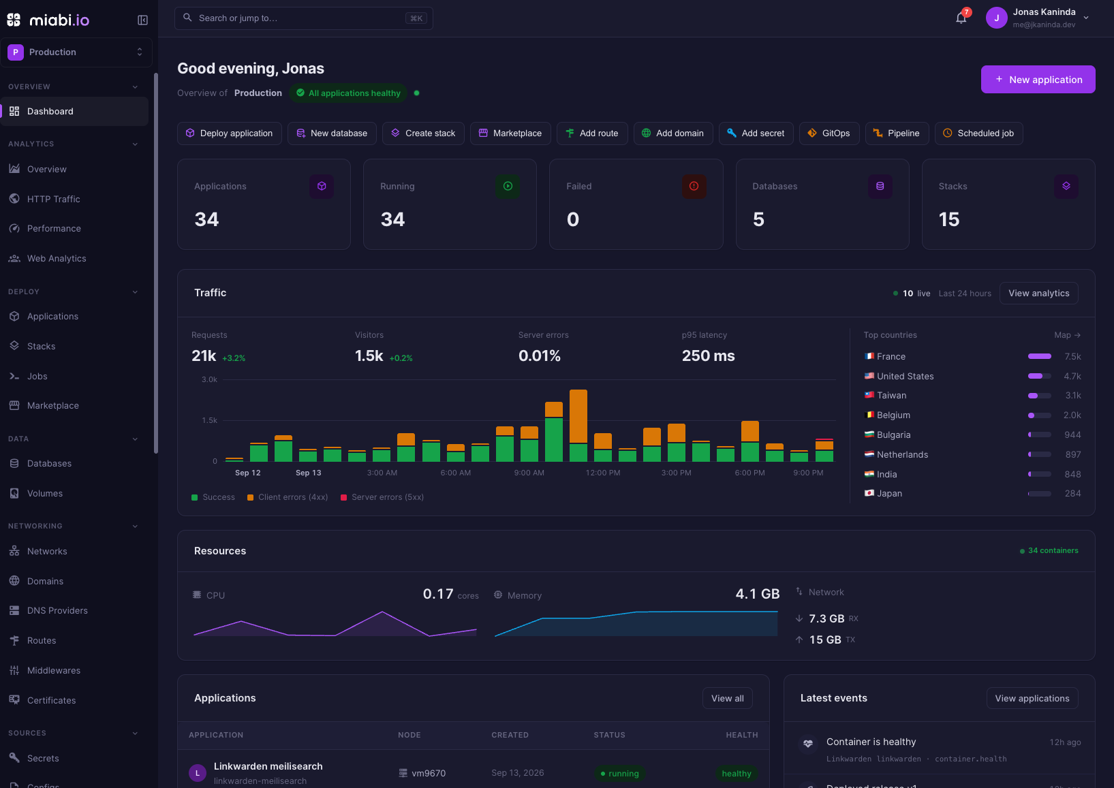Open Scheduled job quick action
Viewport: 1114px width, 788px height.
click(x=979, y=133)
